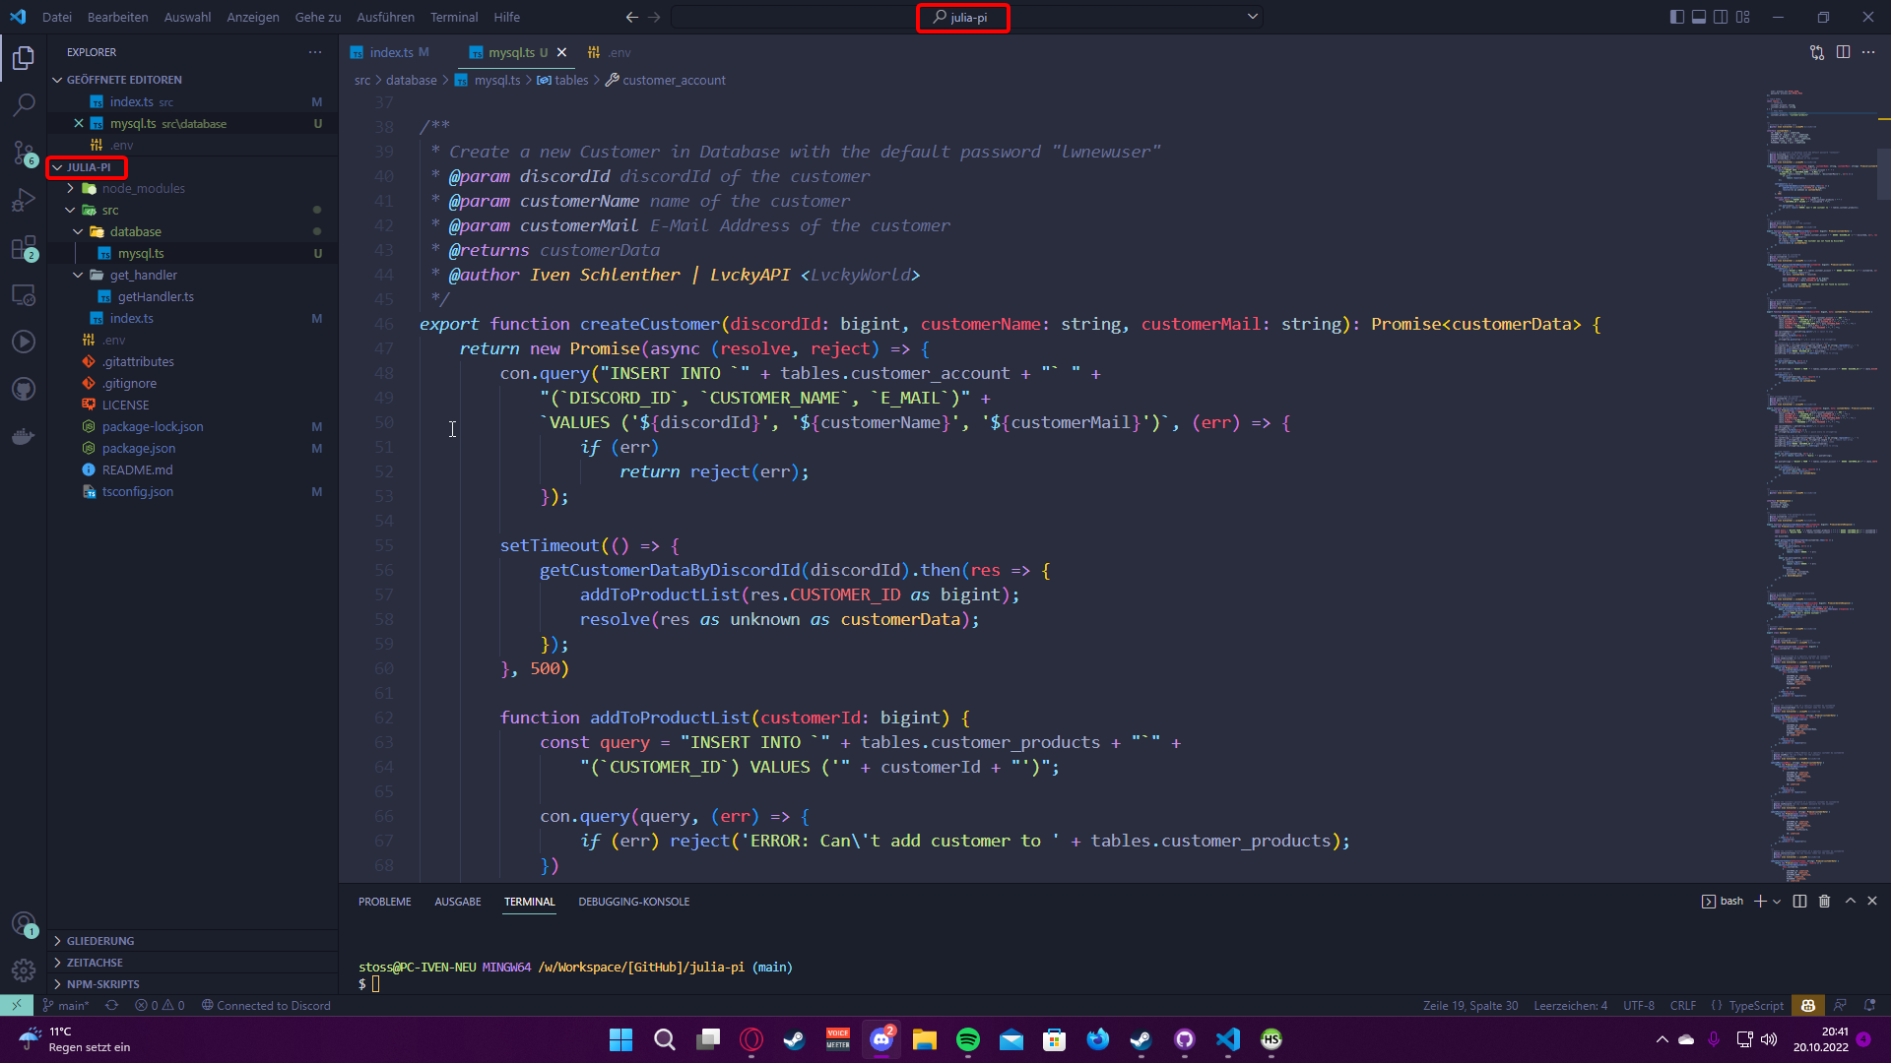Maximize the terminal panel with the caret icon
This screenshot has width=1891, height=1063.
pos(1850,902)
